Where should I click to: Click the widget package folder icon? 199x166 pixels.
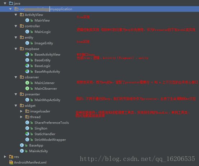point(22,106)
